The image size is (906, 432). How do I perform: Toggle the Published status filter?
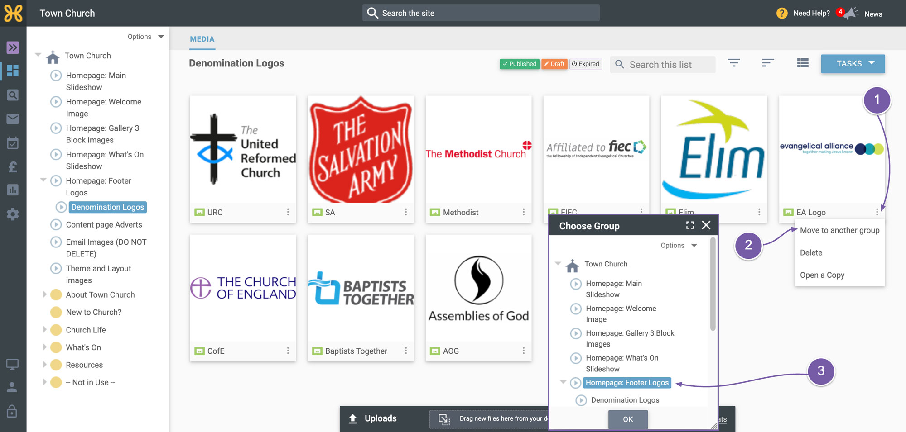tap(520, 64)
